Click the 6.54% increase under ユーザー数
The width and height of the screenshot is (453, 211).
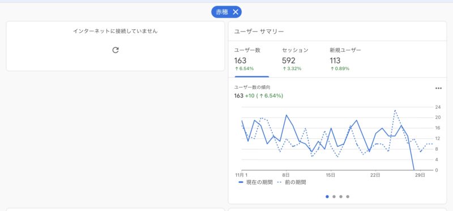244,68
